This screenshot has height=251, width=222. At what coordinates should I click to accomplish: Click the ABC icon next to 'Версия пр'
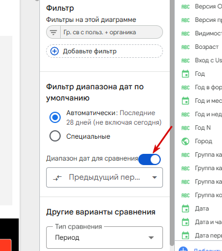[185, 20]
